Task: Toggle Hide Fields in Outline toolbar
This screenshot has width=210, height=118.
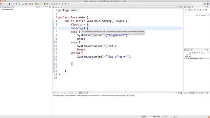Action: (195, 53)
